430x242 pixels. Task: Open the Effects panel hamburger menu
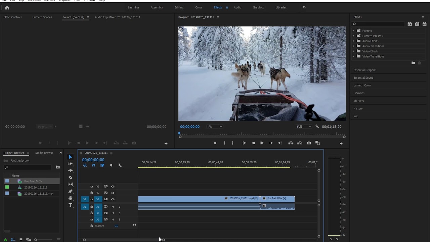tap(423, 17)
